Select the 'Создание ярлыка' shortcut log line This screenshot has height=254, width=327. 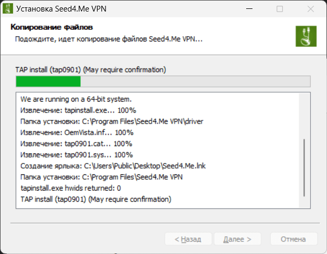113,166
